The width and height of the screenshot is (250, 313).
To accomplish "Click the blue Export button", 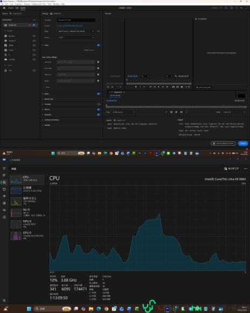I will coord(243,144).
